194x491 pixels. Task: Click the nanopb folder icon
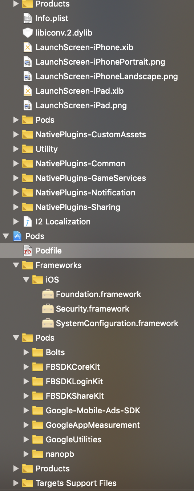point(38,454)
